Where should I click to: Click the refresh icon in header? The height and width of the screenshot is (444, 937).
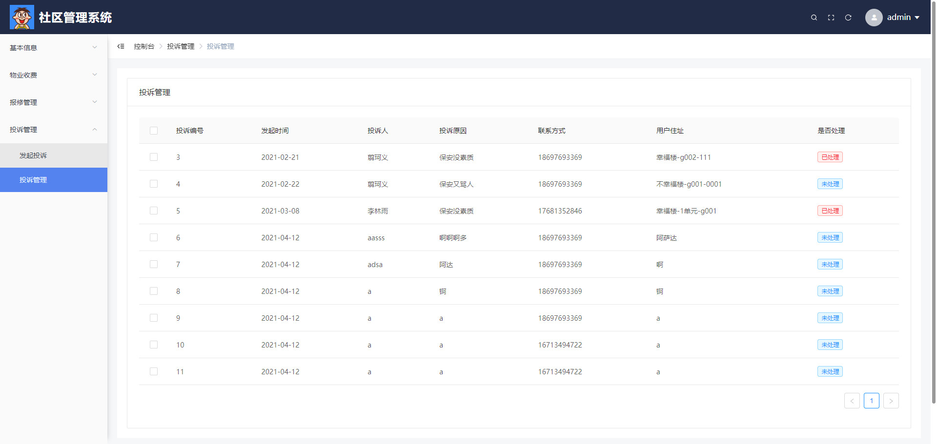848,18
